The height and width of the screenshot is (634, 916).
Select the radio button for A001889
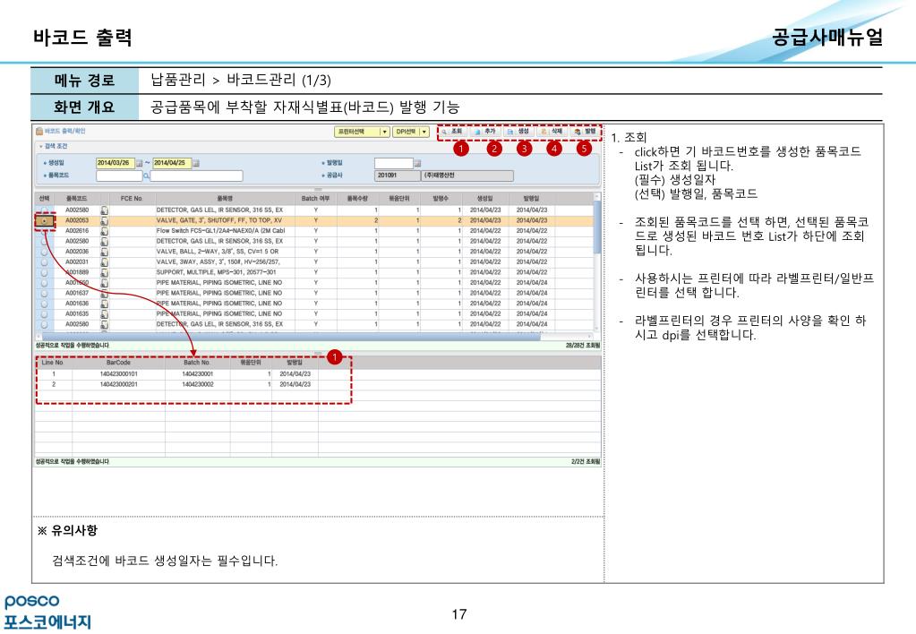pyautogui.click(x=45, y=272)
